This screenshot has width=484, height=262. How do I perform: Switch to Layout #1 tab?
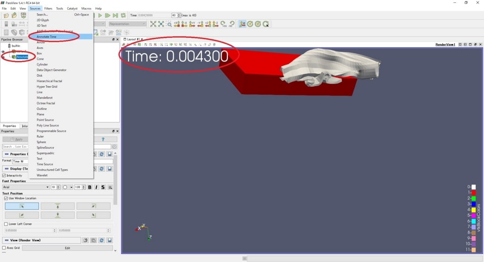click(x=133, y=39)
